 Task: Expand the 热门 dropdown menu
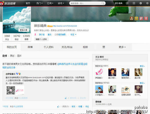click(40, 3)
